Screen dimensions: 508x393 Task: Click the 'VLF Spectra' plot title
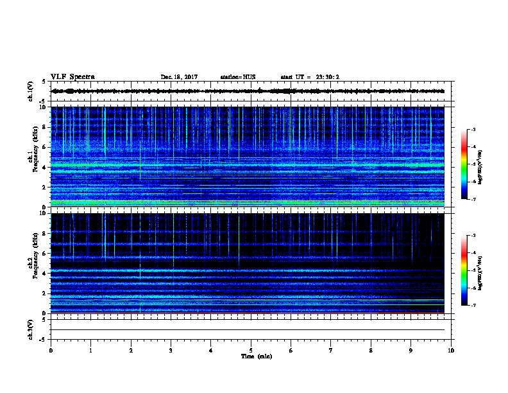(x=72, y=77)
